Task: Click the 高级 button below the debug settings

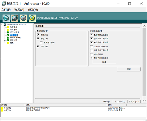Action: [129, 69]
